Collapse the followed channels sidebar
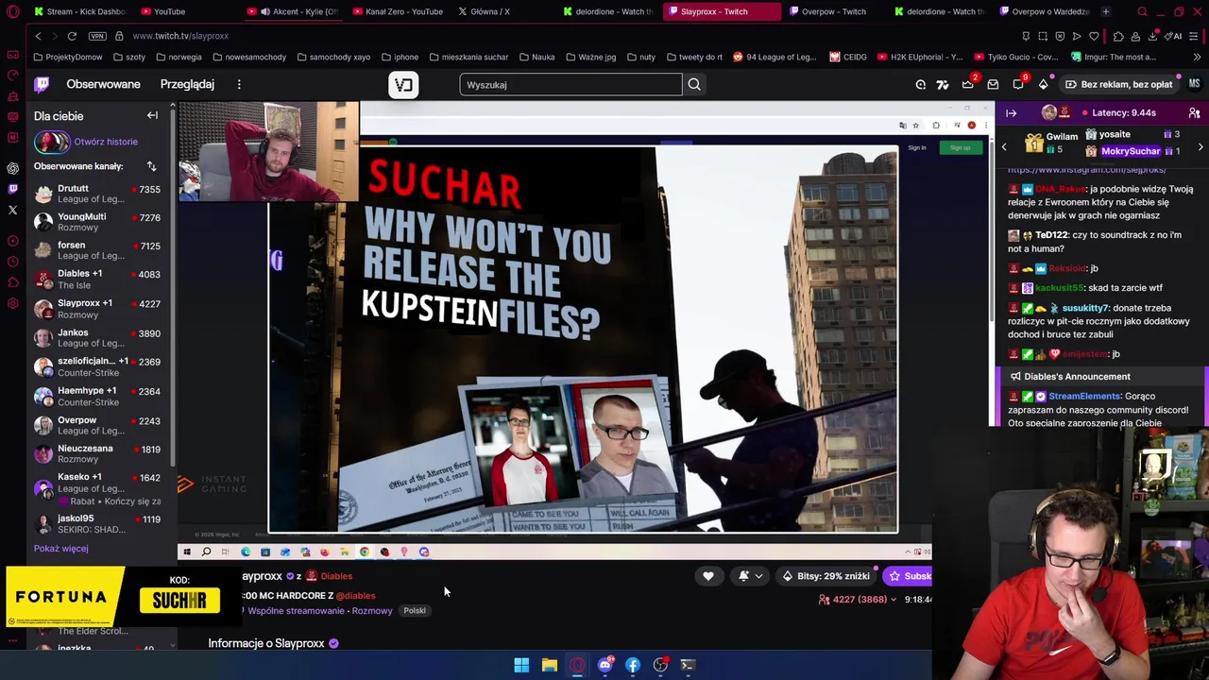The width and height of the screenshot is (1209, 680). (x=152, y=115)
